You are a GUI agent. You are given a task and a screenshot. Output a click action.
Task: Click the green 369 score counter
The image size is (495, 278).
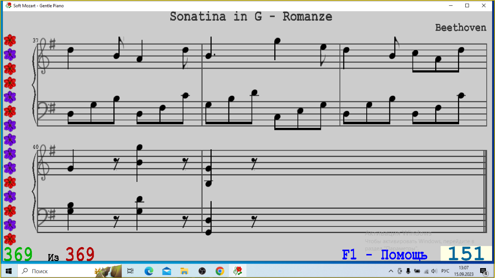[x=18, y=254]
